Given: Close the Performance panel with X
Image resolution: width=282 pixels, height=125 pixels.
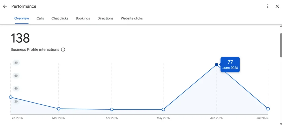Looking at the screenshot, I should tap(277, 6).
